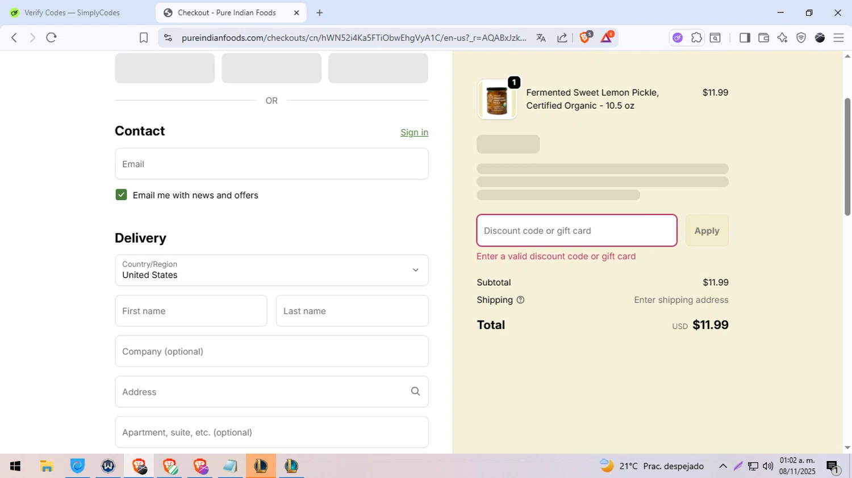Open site settings icon in address bar

point(168,37)
